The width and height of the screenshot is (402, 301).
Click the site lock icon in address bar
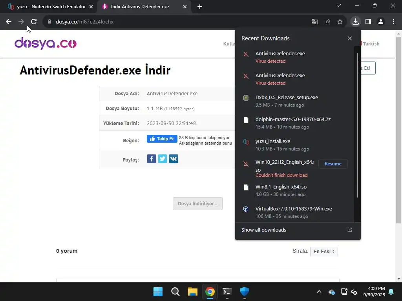click(49, 22)
